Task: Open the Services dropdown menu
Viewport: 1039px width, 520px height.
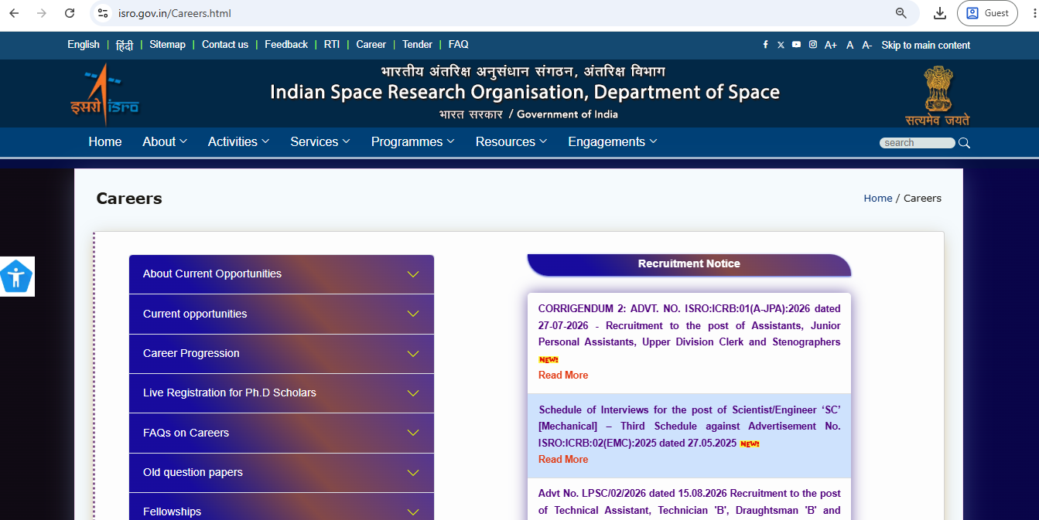Action: pyautogui.click(x=320, y=142)
